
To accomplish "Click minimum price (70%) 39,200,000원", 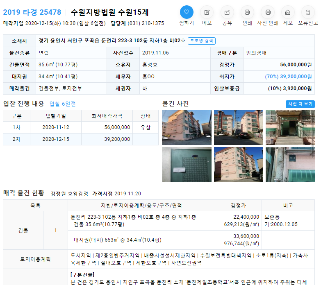I will click(x=288, y=77).
